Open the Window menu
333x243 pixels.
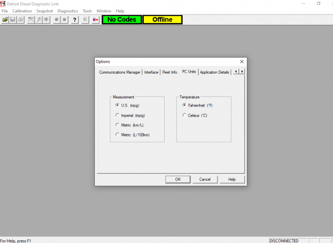[104, 11]
